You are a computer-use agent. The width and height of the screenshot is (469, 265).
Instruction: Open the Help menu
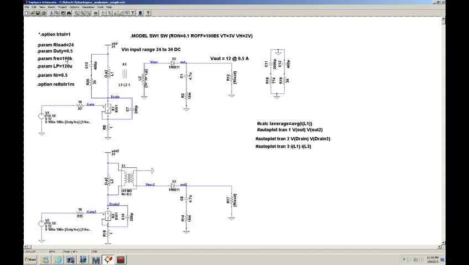pos(109,7)
